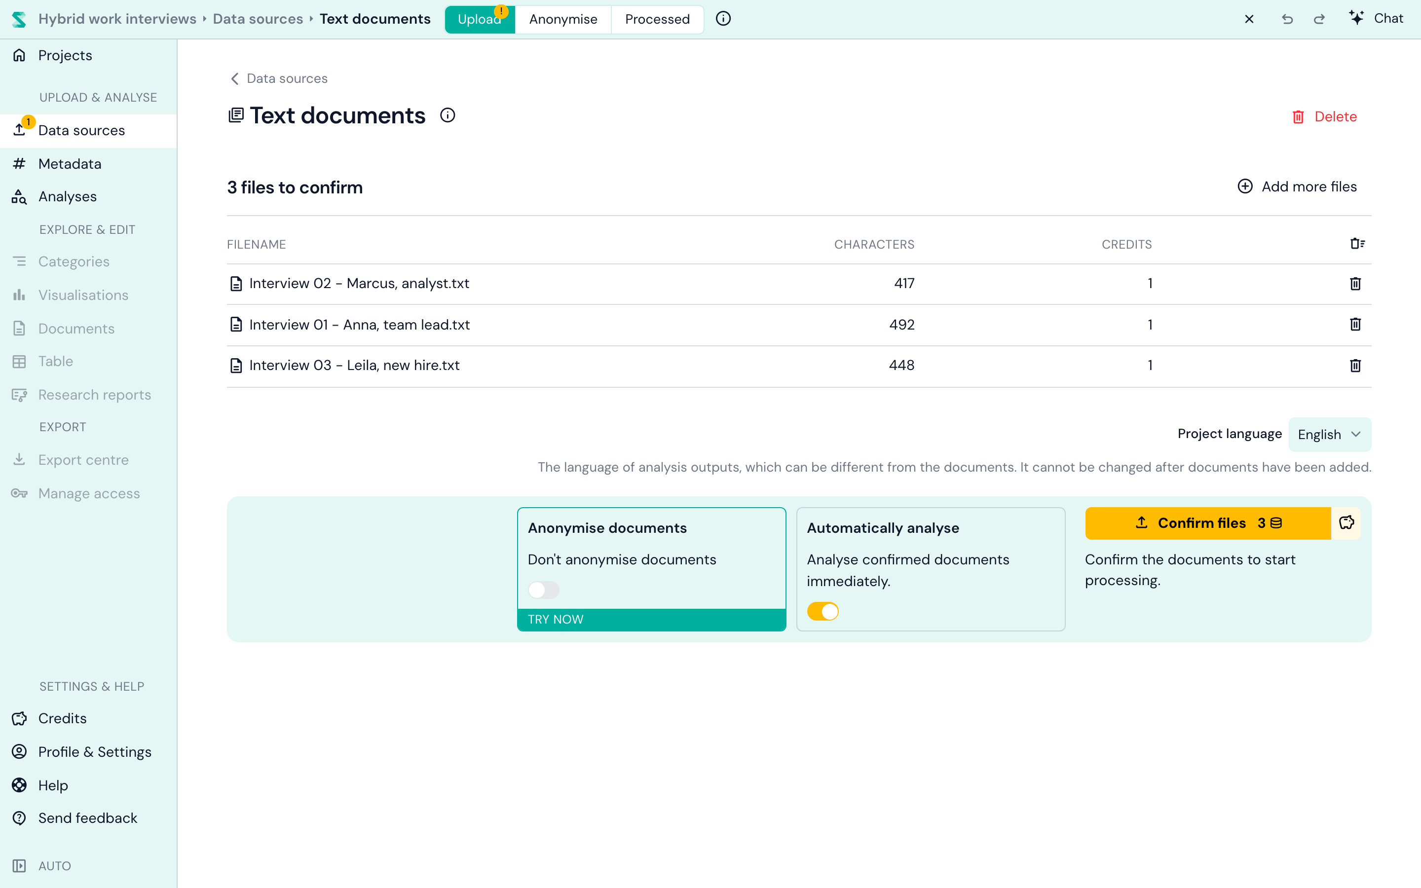This screenshot has height=888, width=1421.
Task: Click the Data sources breadcrumb in top bar
Action: (258, 19)
